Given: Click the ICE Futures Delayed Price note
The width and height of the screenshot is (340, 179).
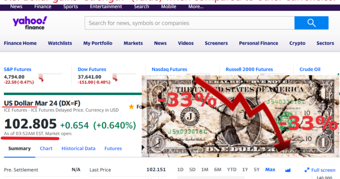Looking at the screenshot, I should (61, 110).
